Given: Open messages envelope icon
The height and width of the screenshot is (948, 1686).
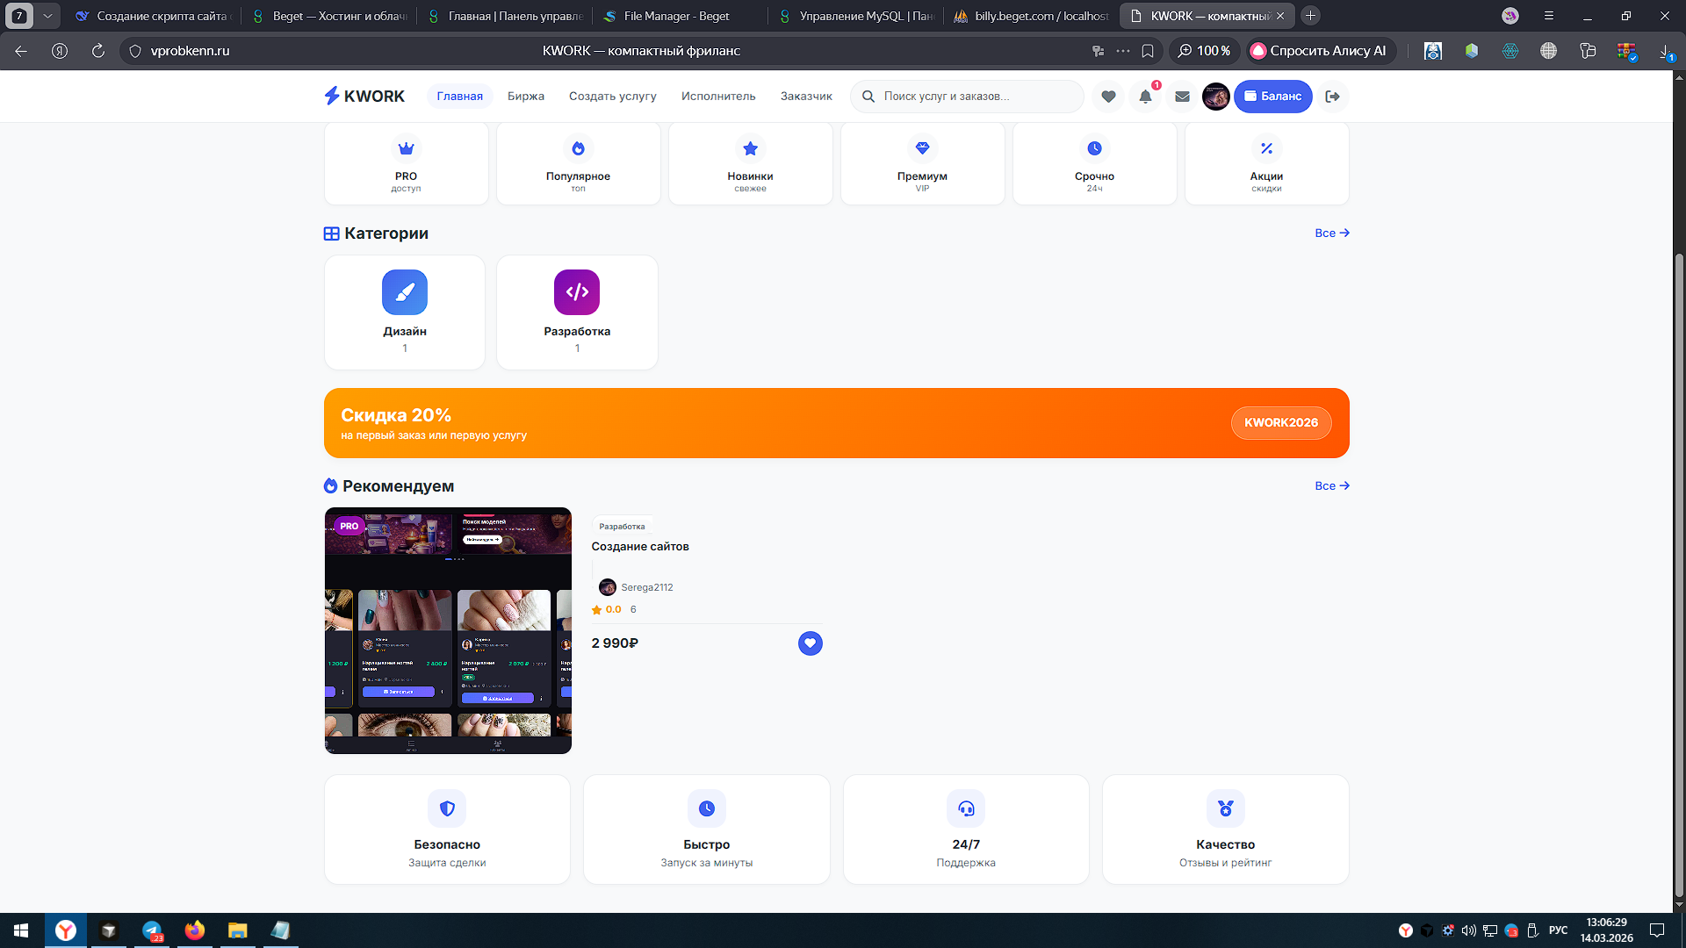Looking at the screenshot, I should [x=1182, y=97].
